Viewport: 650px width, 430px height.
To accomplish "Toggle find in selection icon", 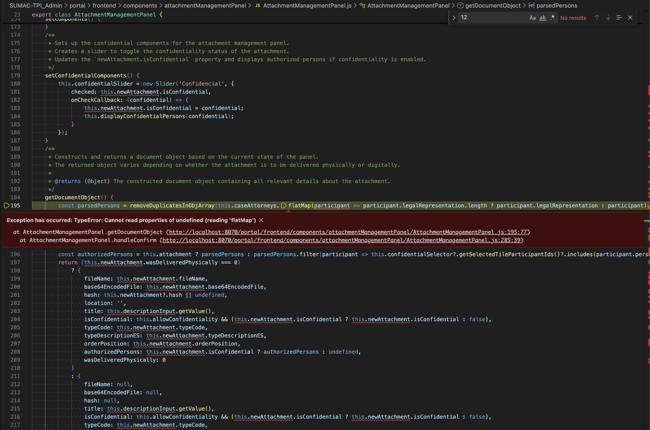I will 619,18.
